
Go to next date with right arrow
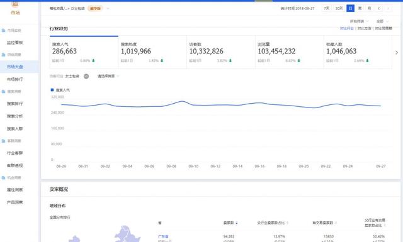coord(388,8)
